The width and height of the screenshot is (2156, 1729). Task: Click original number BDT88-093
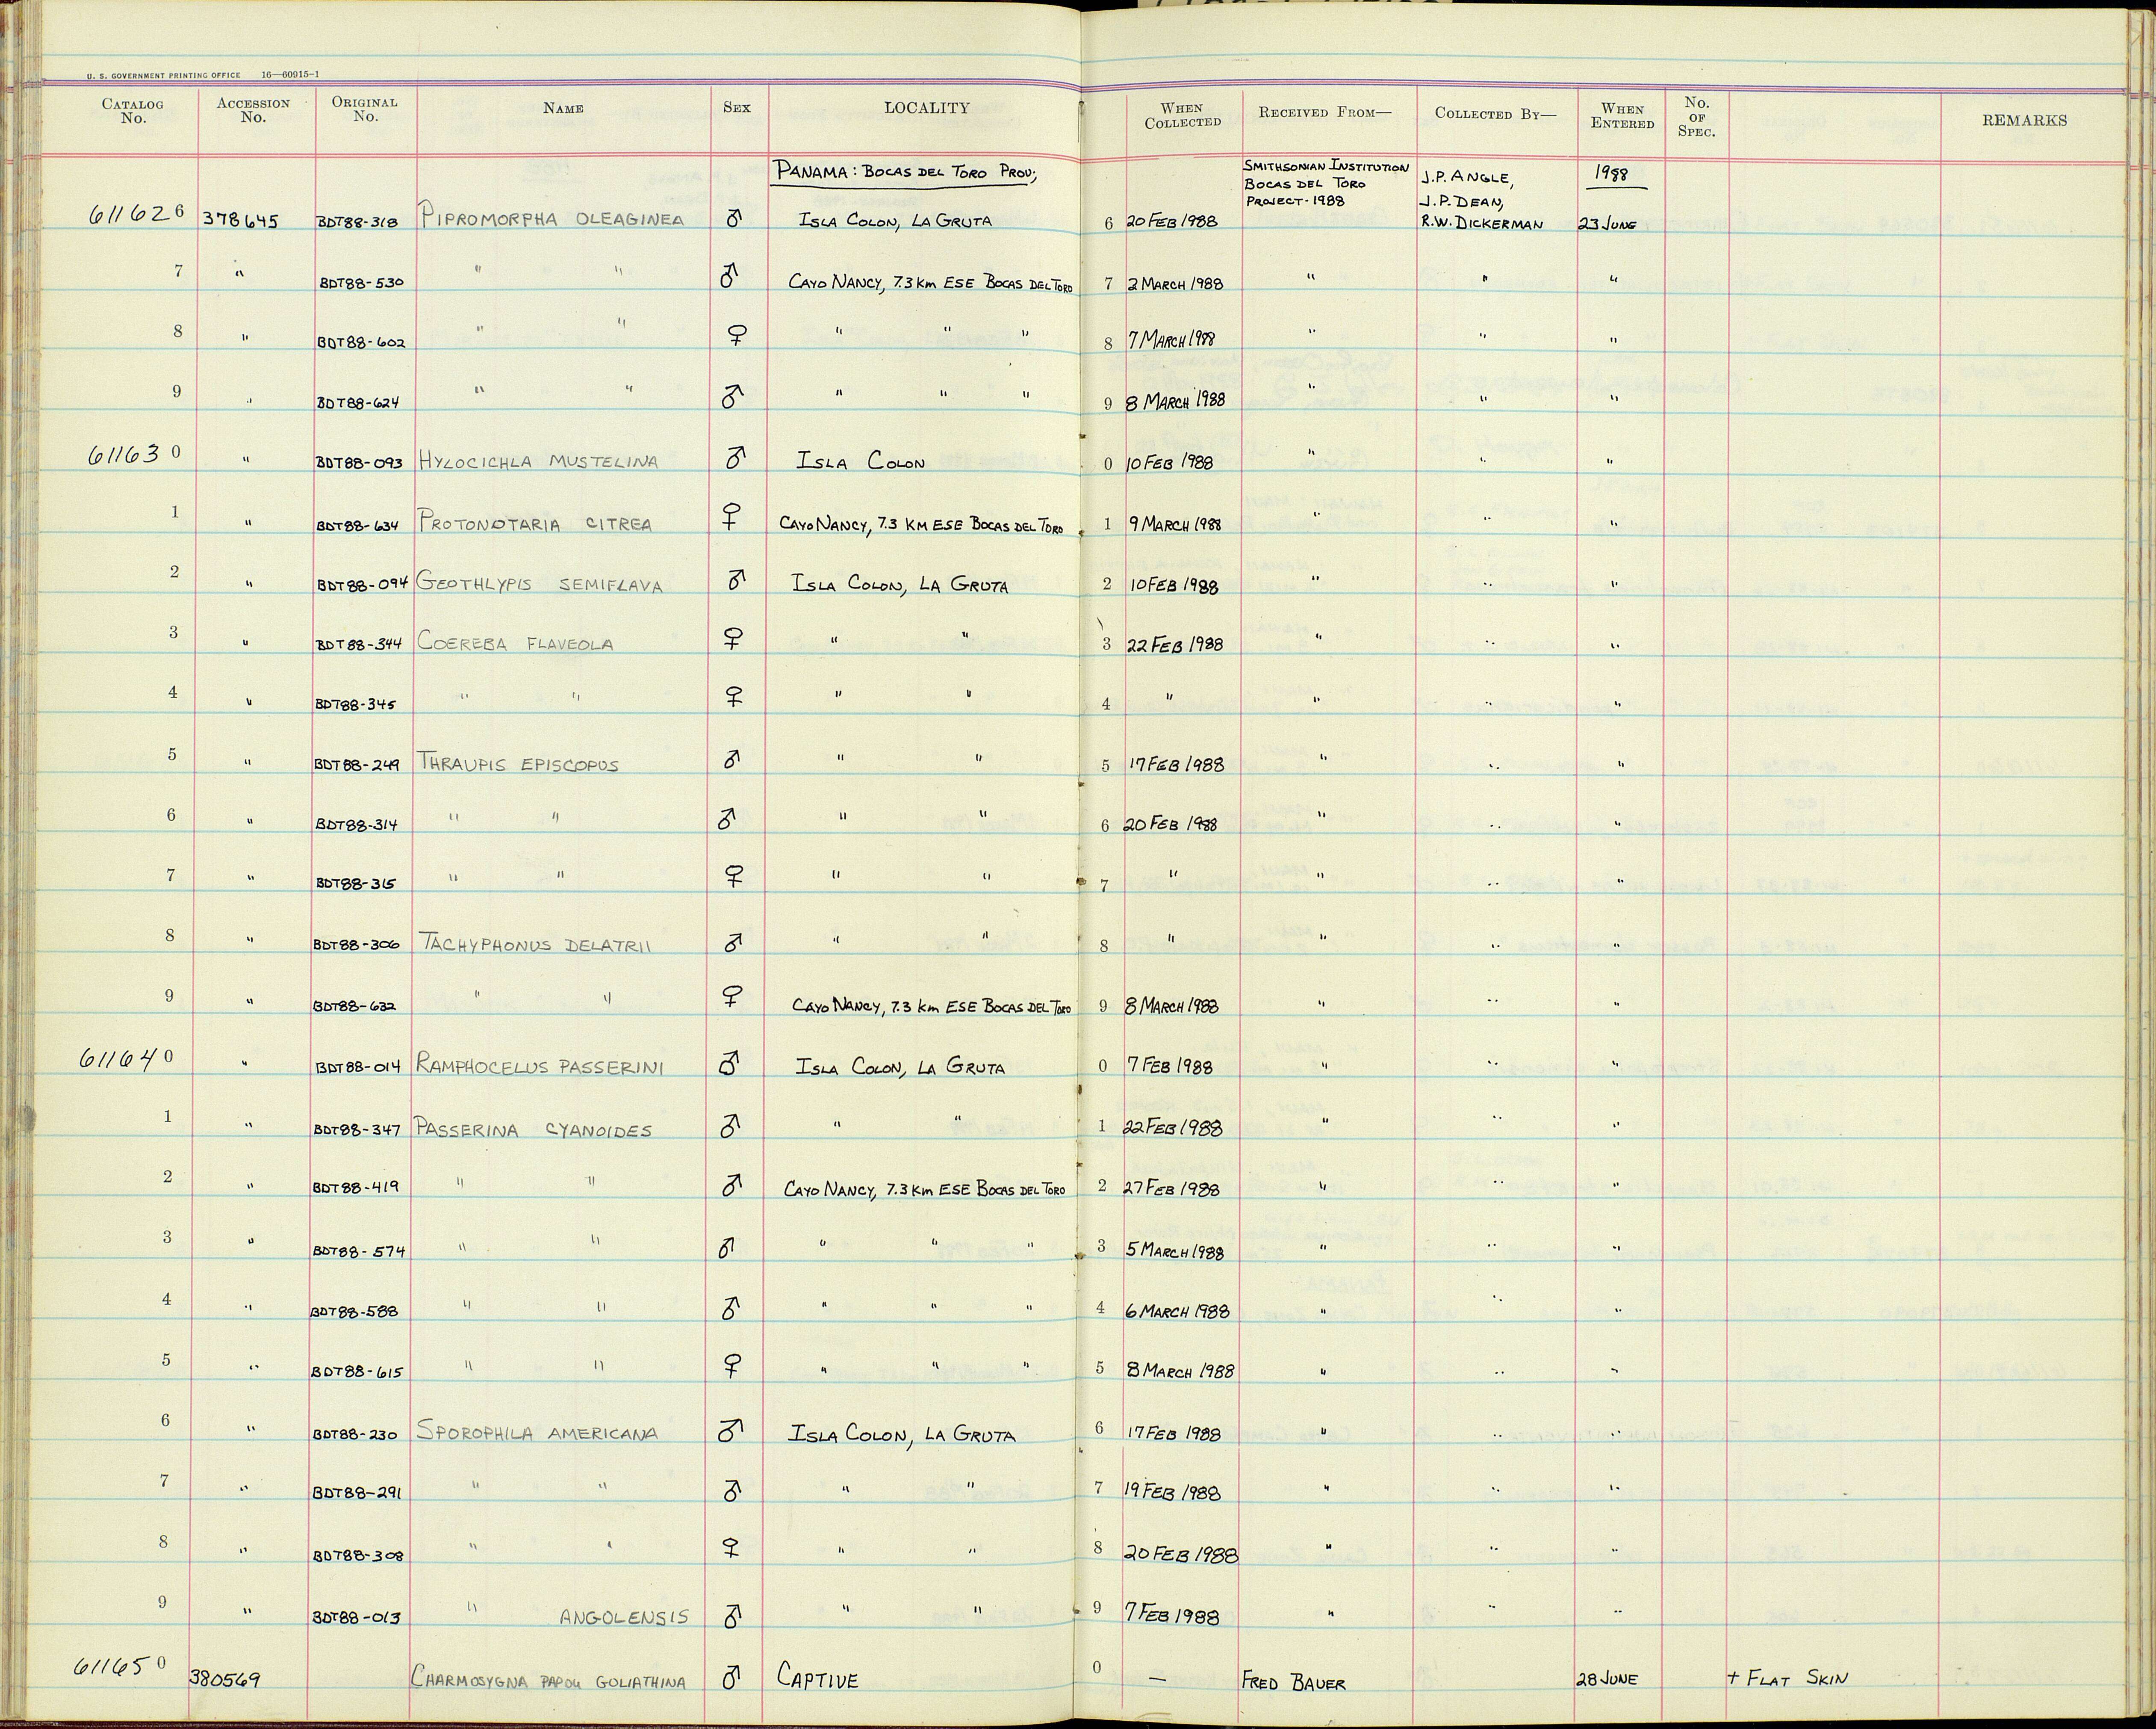pyautogui.click(x=359, y=463)
